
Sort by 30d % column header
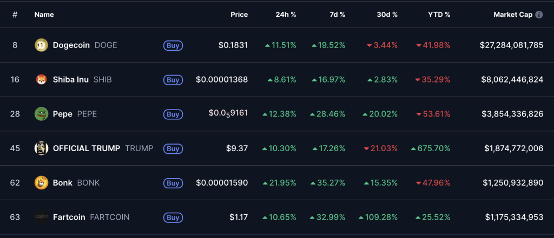click(387, 15)
